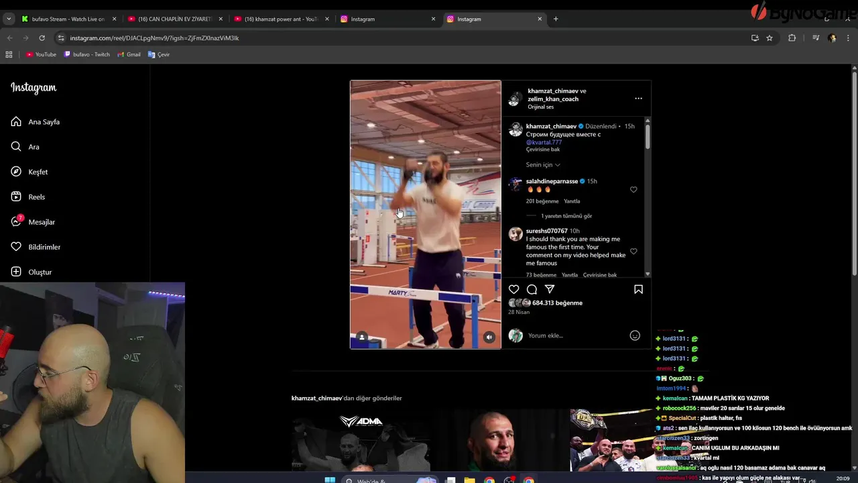Screen dimensions: 858x483
Task: Save the reel with the bookmark icon
Action: 638,289
